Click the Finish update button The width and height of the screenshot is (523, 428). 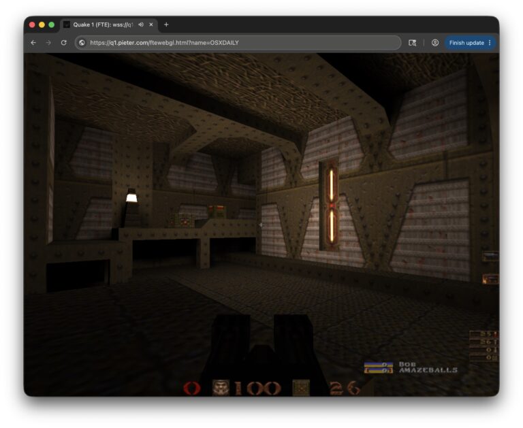(466, 43)
